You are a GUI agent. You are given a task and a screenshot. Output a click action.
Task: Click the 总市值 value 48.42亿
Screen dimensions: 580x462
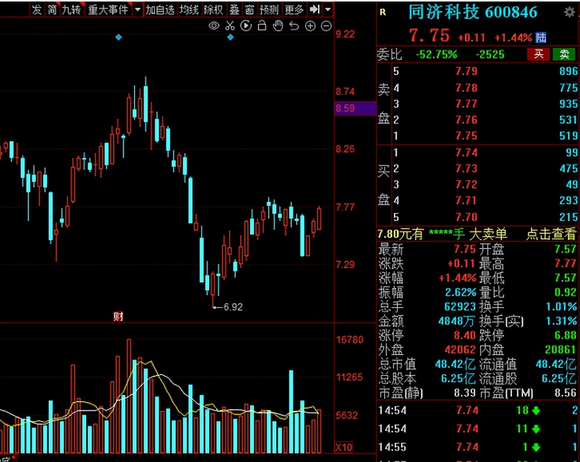(455, 364)
